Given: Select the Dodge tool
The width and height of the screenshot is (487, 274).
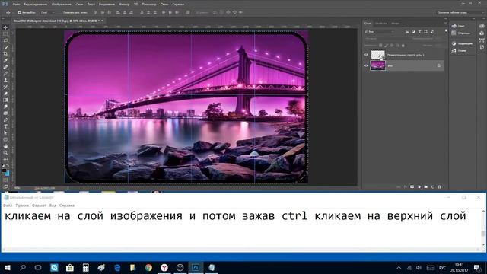Looking at the screenshot, I should [x=5, y=113].
